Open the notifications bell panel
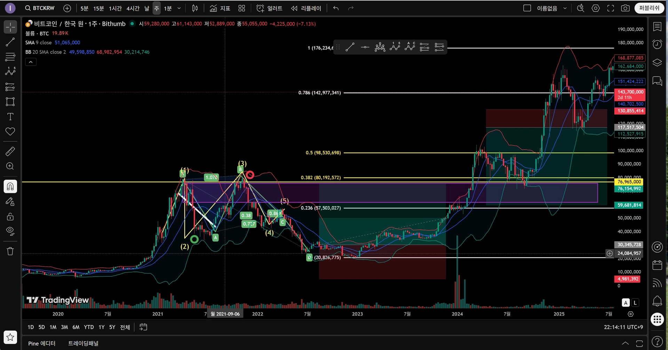The width and height of the screenshot is (668, 350). [657, 301]
